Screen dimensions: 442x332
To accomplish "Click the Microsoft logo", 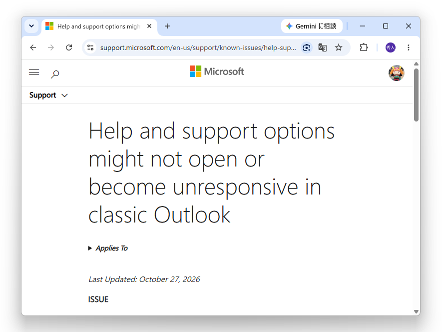I will tap(216, 71).
